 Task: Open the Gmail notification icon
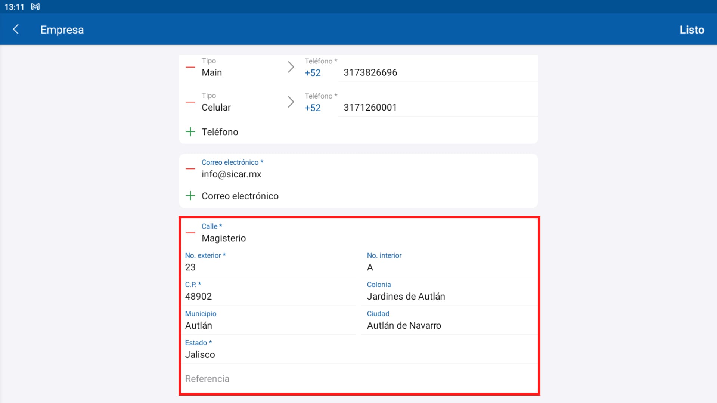[x=35, y=6]
